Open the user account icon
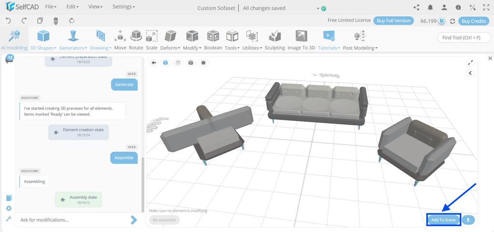Screen dimensions: 494x232 (444, 7)
